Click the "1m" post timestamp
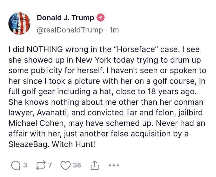The width and height of the screenshot is (216, 177). coord(113,30)
